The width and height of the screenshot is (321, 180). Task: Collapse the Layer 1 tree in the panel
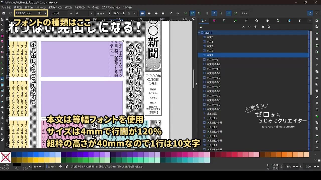tap(199, 33)
